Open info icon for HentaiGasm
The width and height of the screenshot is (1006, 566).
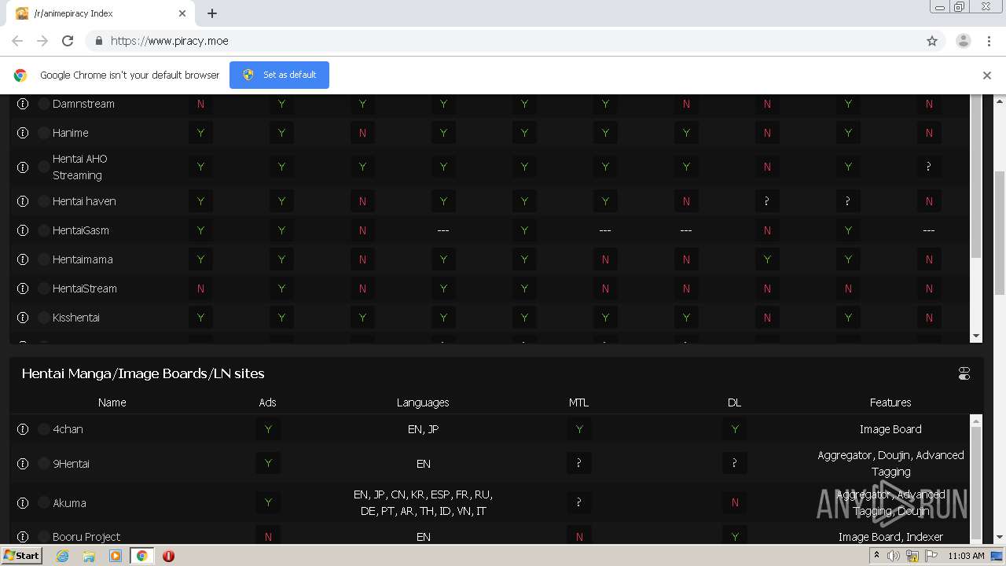click(x=23, y=230)
